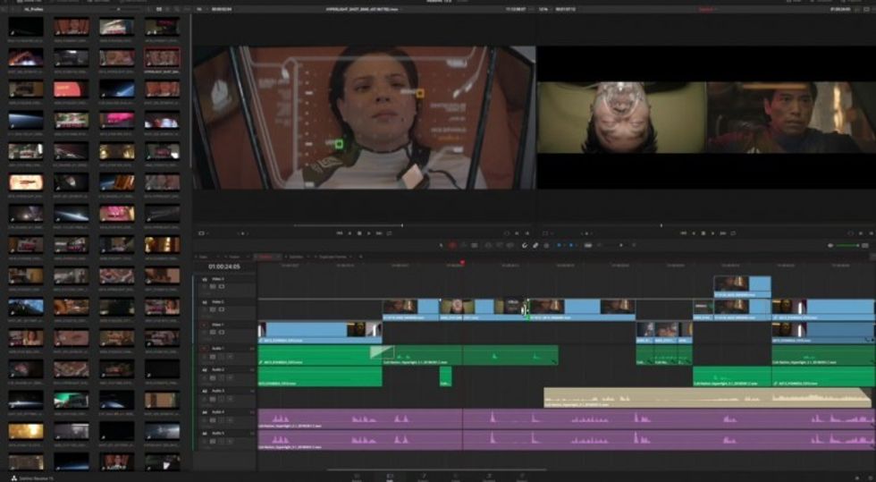Play the timeline viewer forward
Screen dimensions: 876x482
pos(713,233)
